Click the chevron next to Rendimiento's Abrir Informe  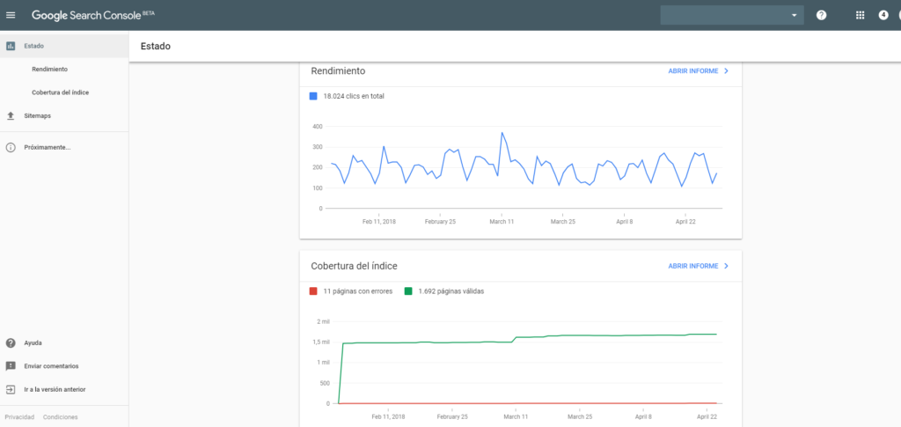(726, 70)
